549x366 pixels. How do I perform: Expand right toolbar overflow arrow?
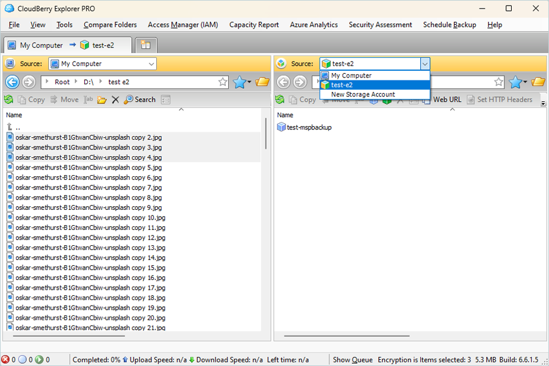coord(543,103)
